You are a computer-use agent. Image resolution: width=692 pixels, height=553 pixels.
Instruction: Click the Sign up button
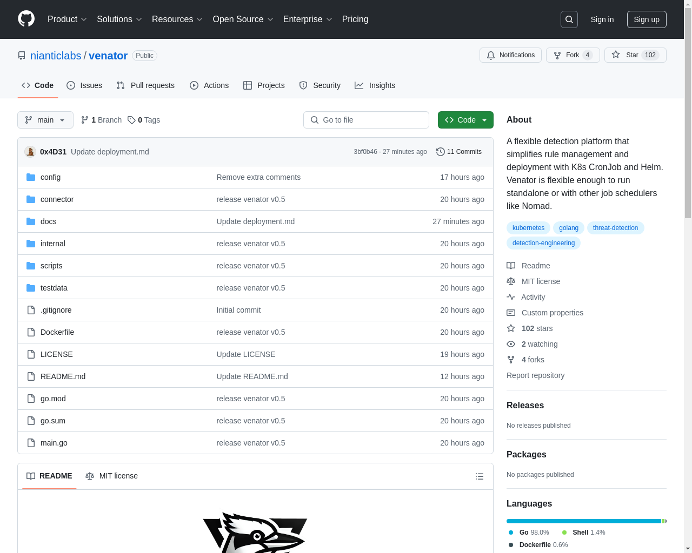coord(647,19)
